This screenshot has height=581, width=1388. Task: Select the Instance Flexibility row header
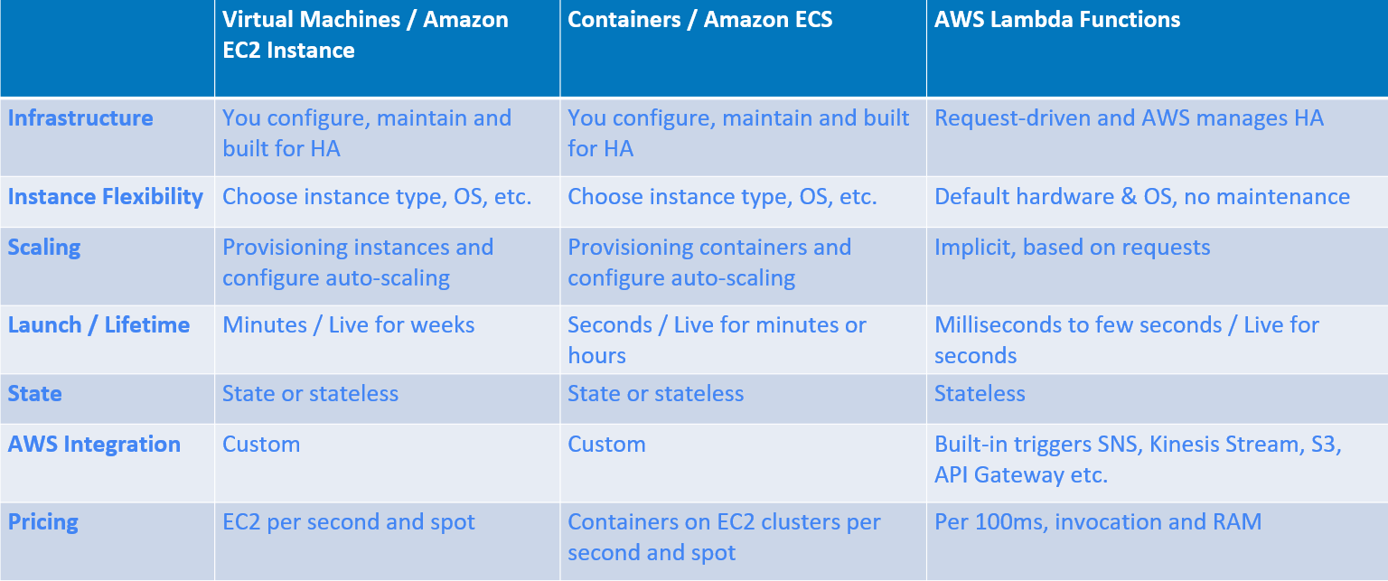click(106, 197)
